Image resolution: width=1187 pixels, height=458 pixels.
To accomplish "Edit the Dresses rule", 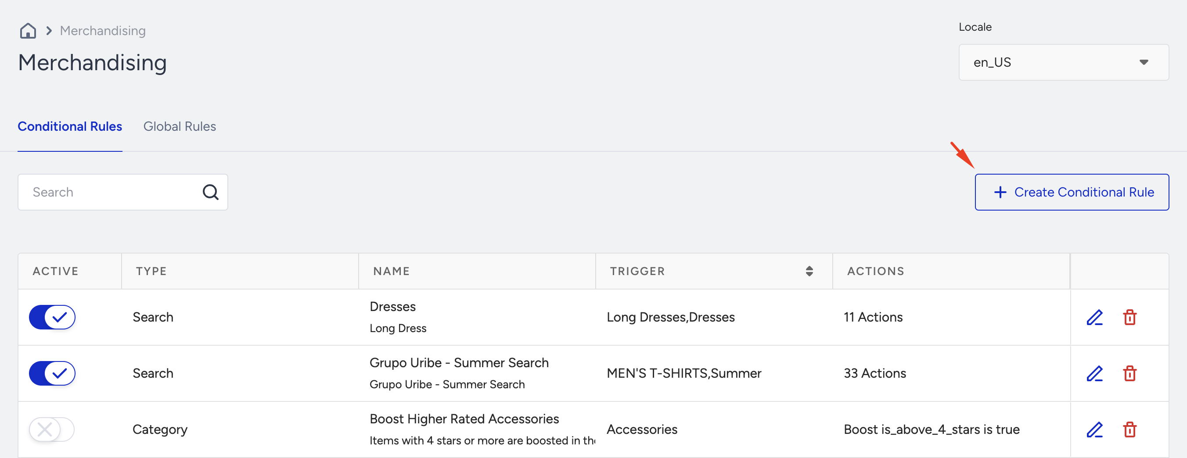I will click(1094, 317).
